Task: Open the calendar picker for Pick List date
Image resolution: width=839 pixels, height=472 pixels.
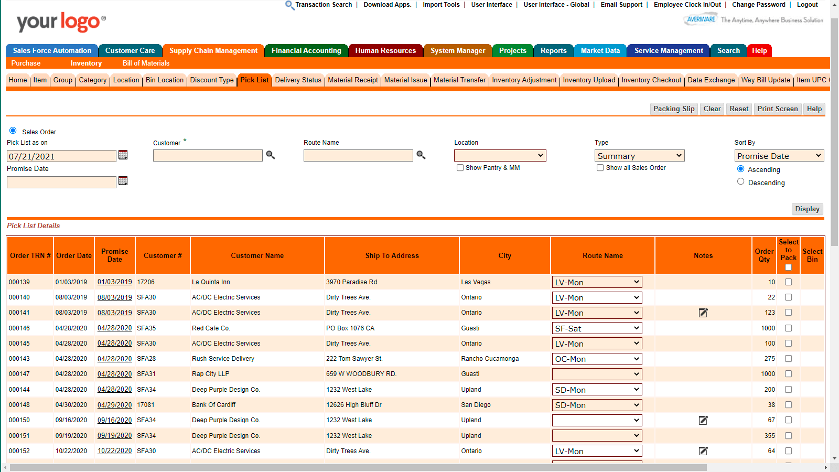Action: click(x=123, y=155)
